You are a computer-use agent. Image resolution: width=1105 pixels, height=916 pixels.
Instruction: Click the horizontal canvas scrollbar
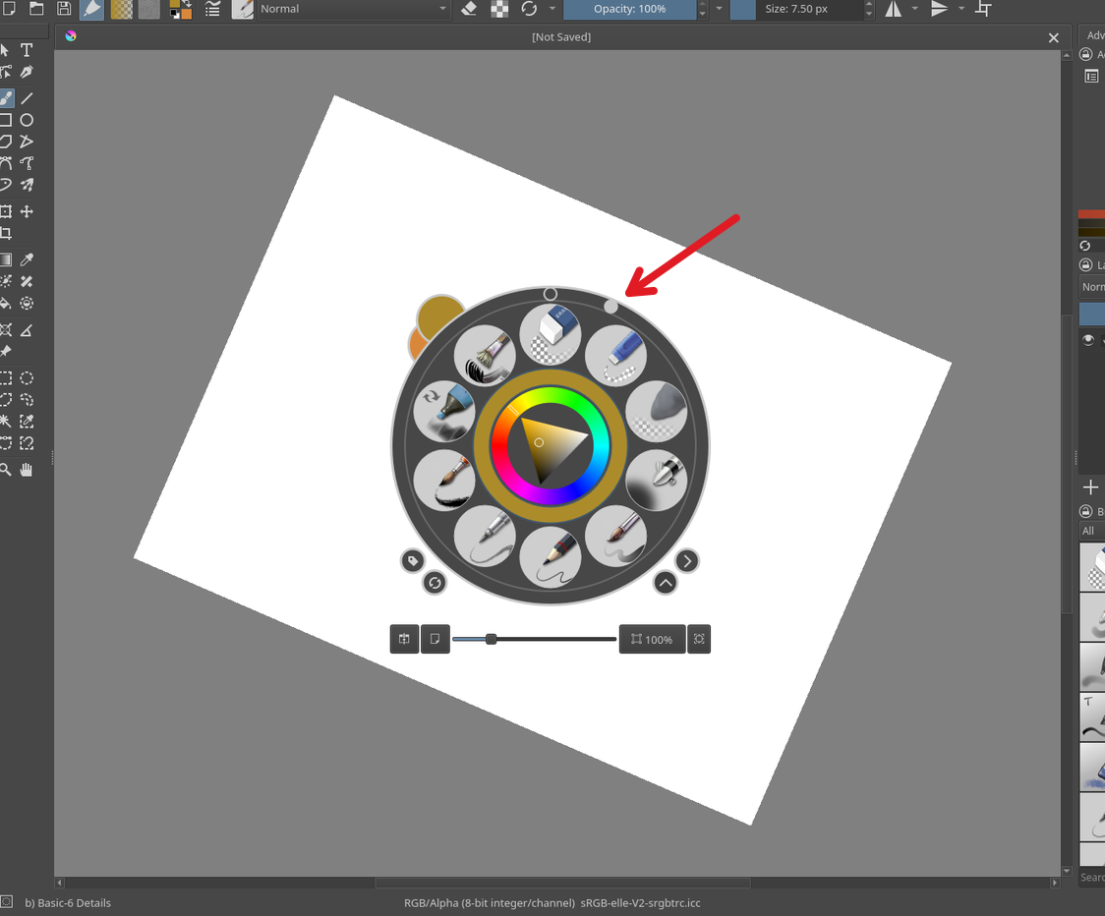click(562, 883)
